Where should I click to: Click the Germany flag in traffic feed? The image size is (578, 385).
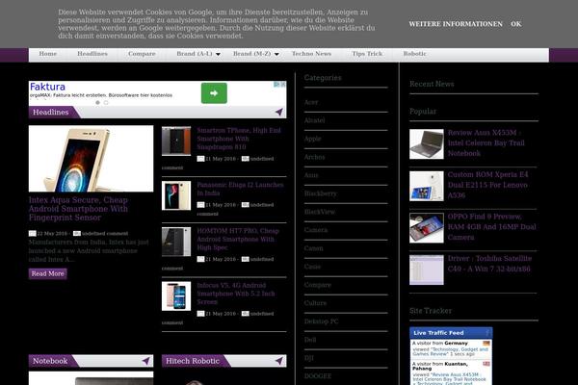486,343
